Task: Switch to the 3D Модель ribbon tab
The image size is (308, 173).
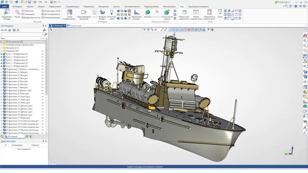Action: 17,6
